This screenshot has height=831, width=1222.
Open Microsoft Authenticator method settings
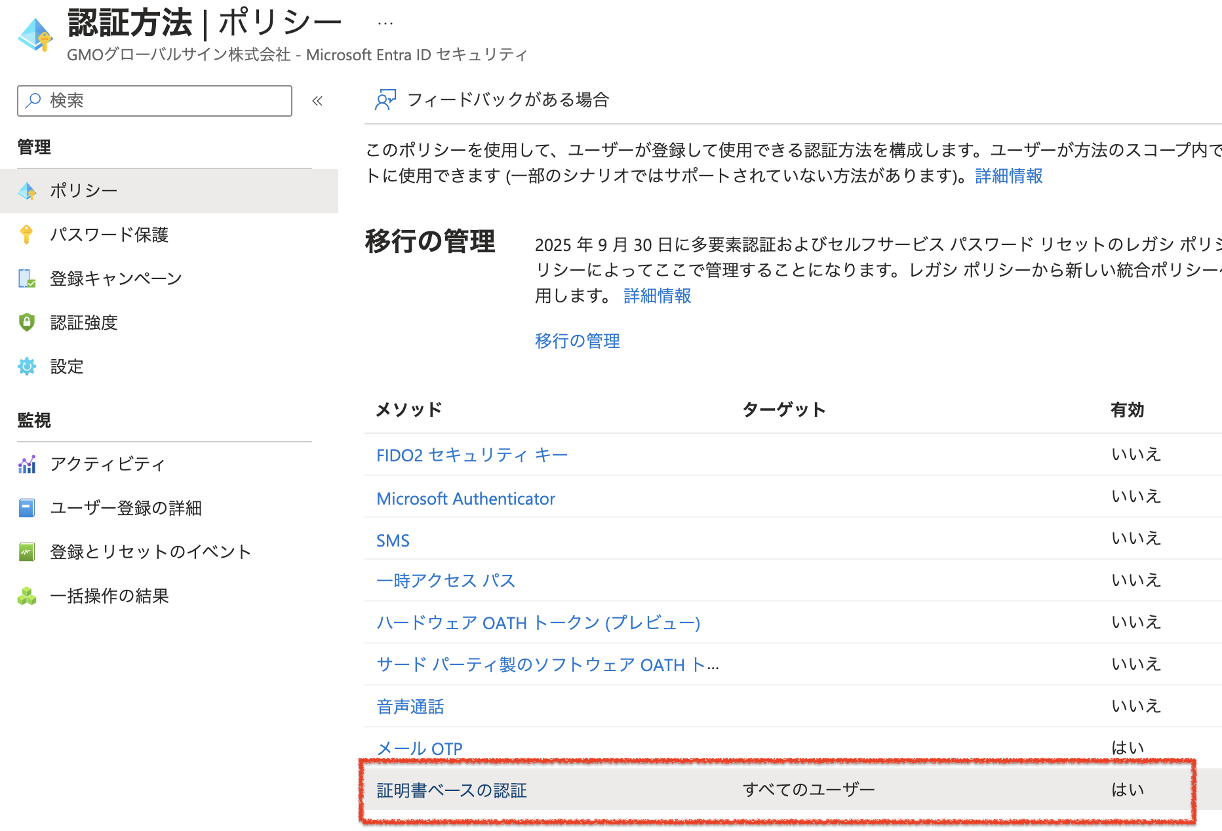coord(465,499)
